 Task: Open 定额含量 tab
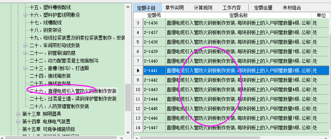263,8
